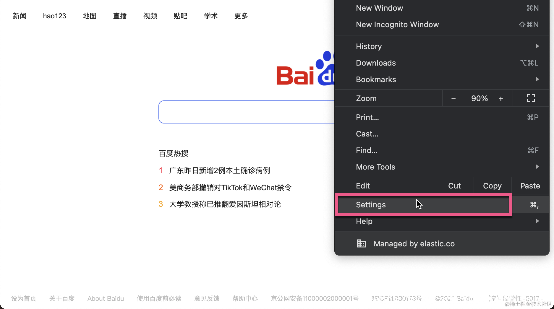Open the 直播 link

tap(120, 16)
